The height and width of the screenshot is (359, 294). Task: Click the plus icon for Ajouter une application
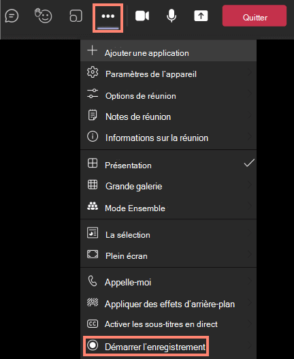click(92, 50)
